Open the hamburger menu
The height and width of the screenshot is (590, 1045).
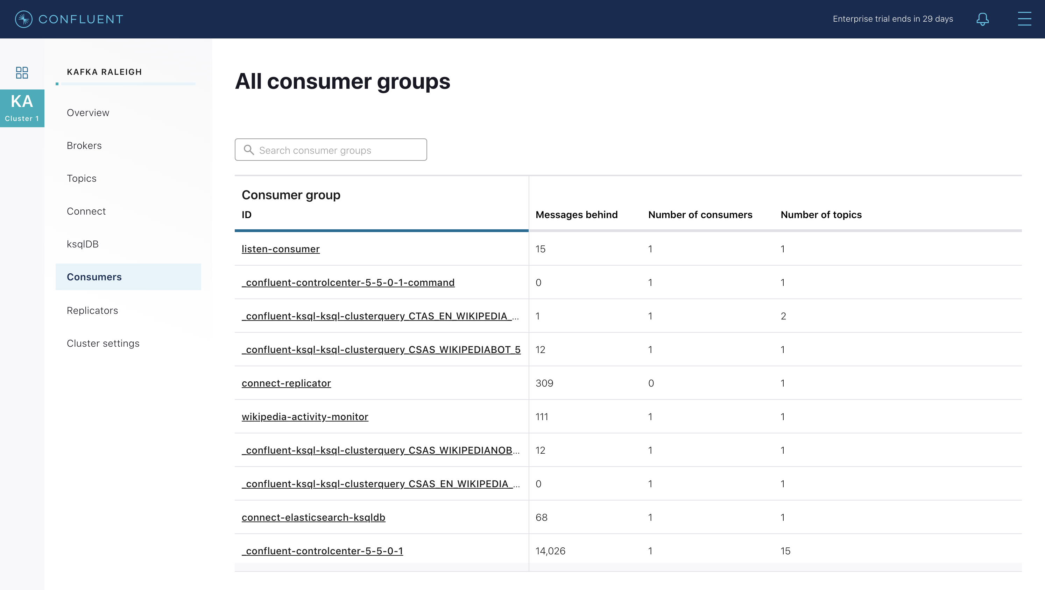[1024, 19]
